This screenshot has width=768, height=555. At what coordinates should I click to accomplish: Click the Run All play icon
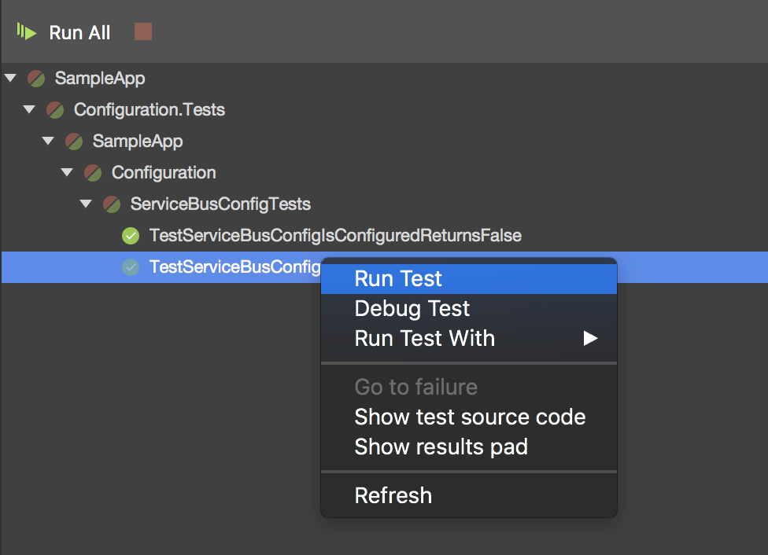[x=27, y=32]
